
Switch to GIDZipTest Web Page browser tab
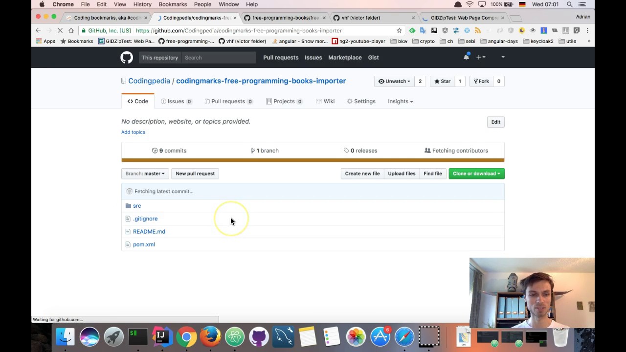coord(464,18)
